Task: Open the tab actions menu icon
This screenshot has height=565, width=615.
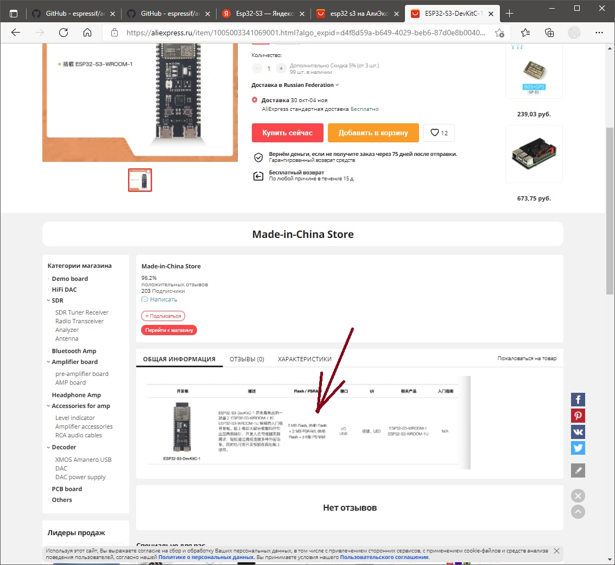Action: pos(14,14)
